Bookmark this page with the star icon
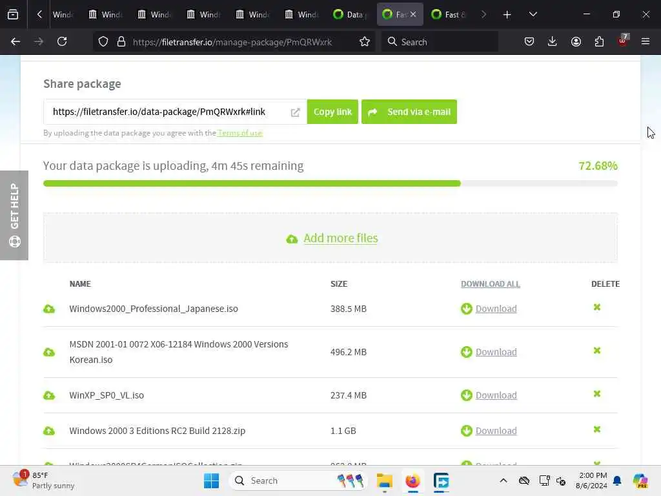This screenshot has height=496, width=661. pos(365,42)
